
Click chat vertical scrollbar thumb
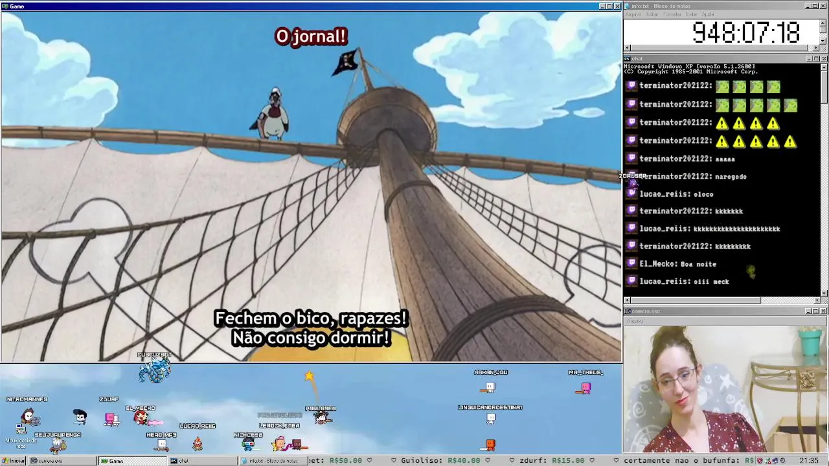(x=824, y=87)
